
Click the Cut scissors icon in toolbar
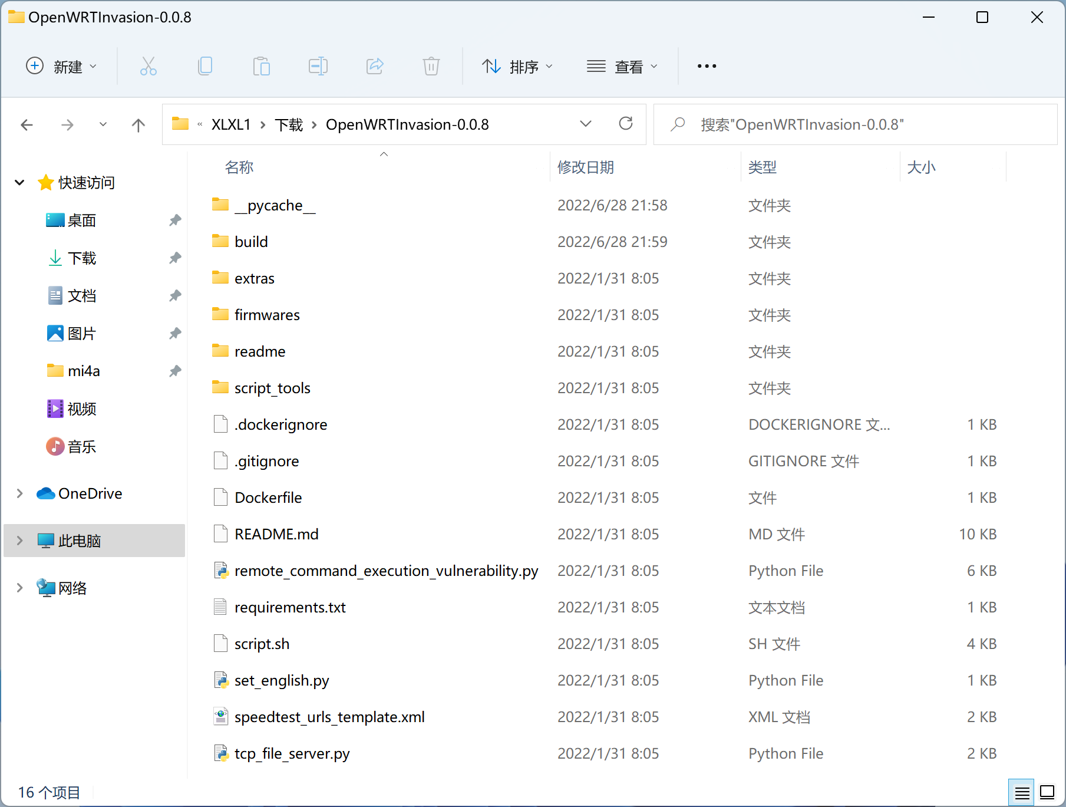(x=148, y=66)
